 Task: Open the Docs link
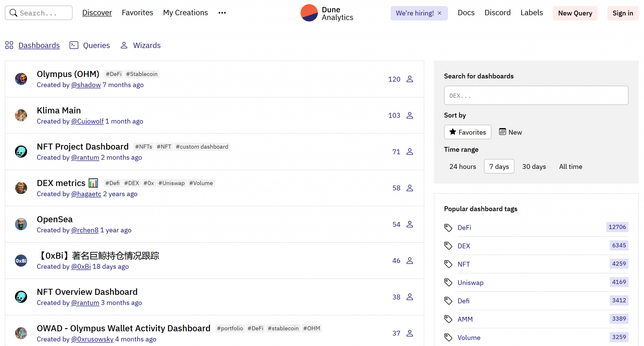click(x=466, y=13)
